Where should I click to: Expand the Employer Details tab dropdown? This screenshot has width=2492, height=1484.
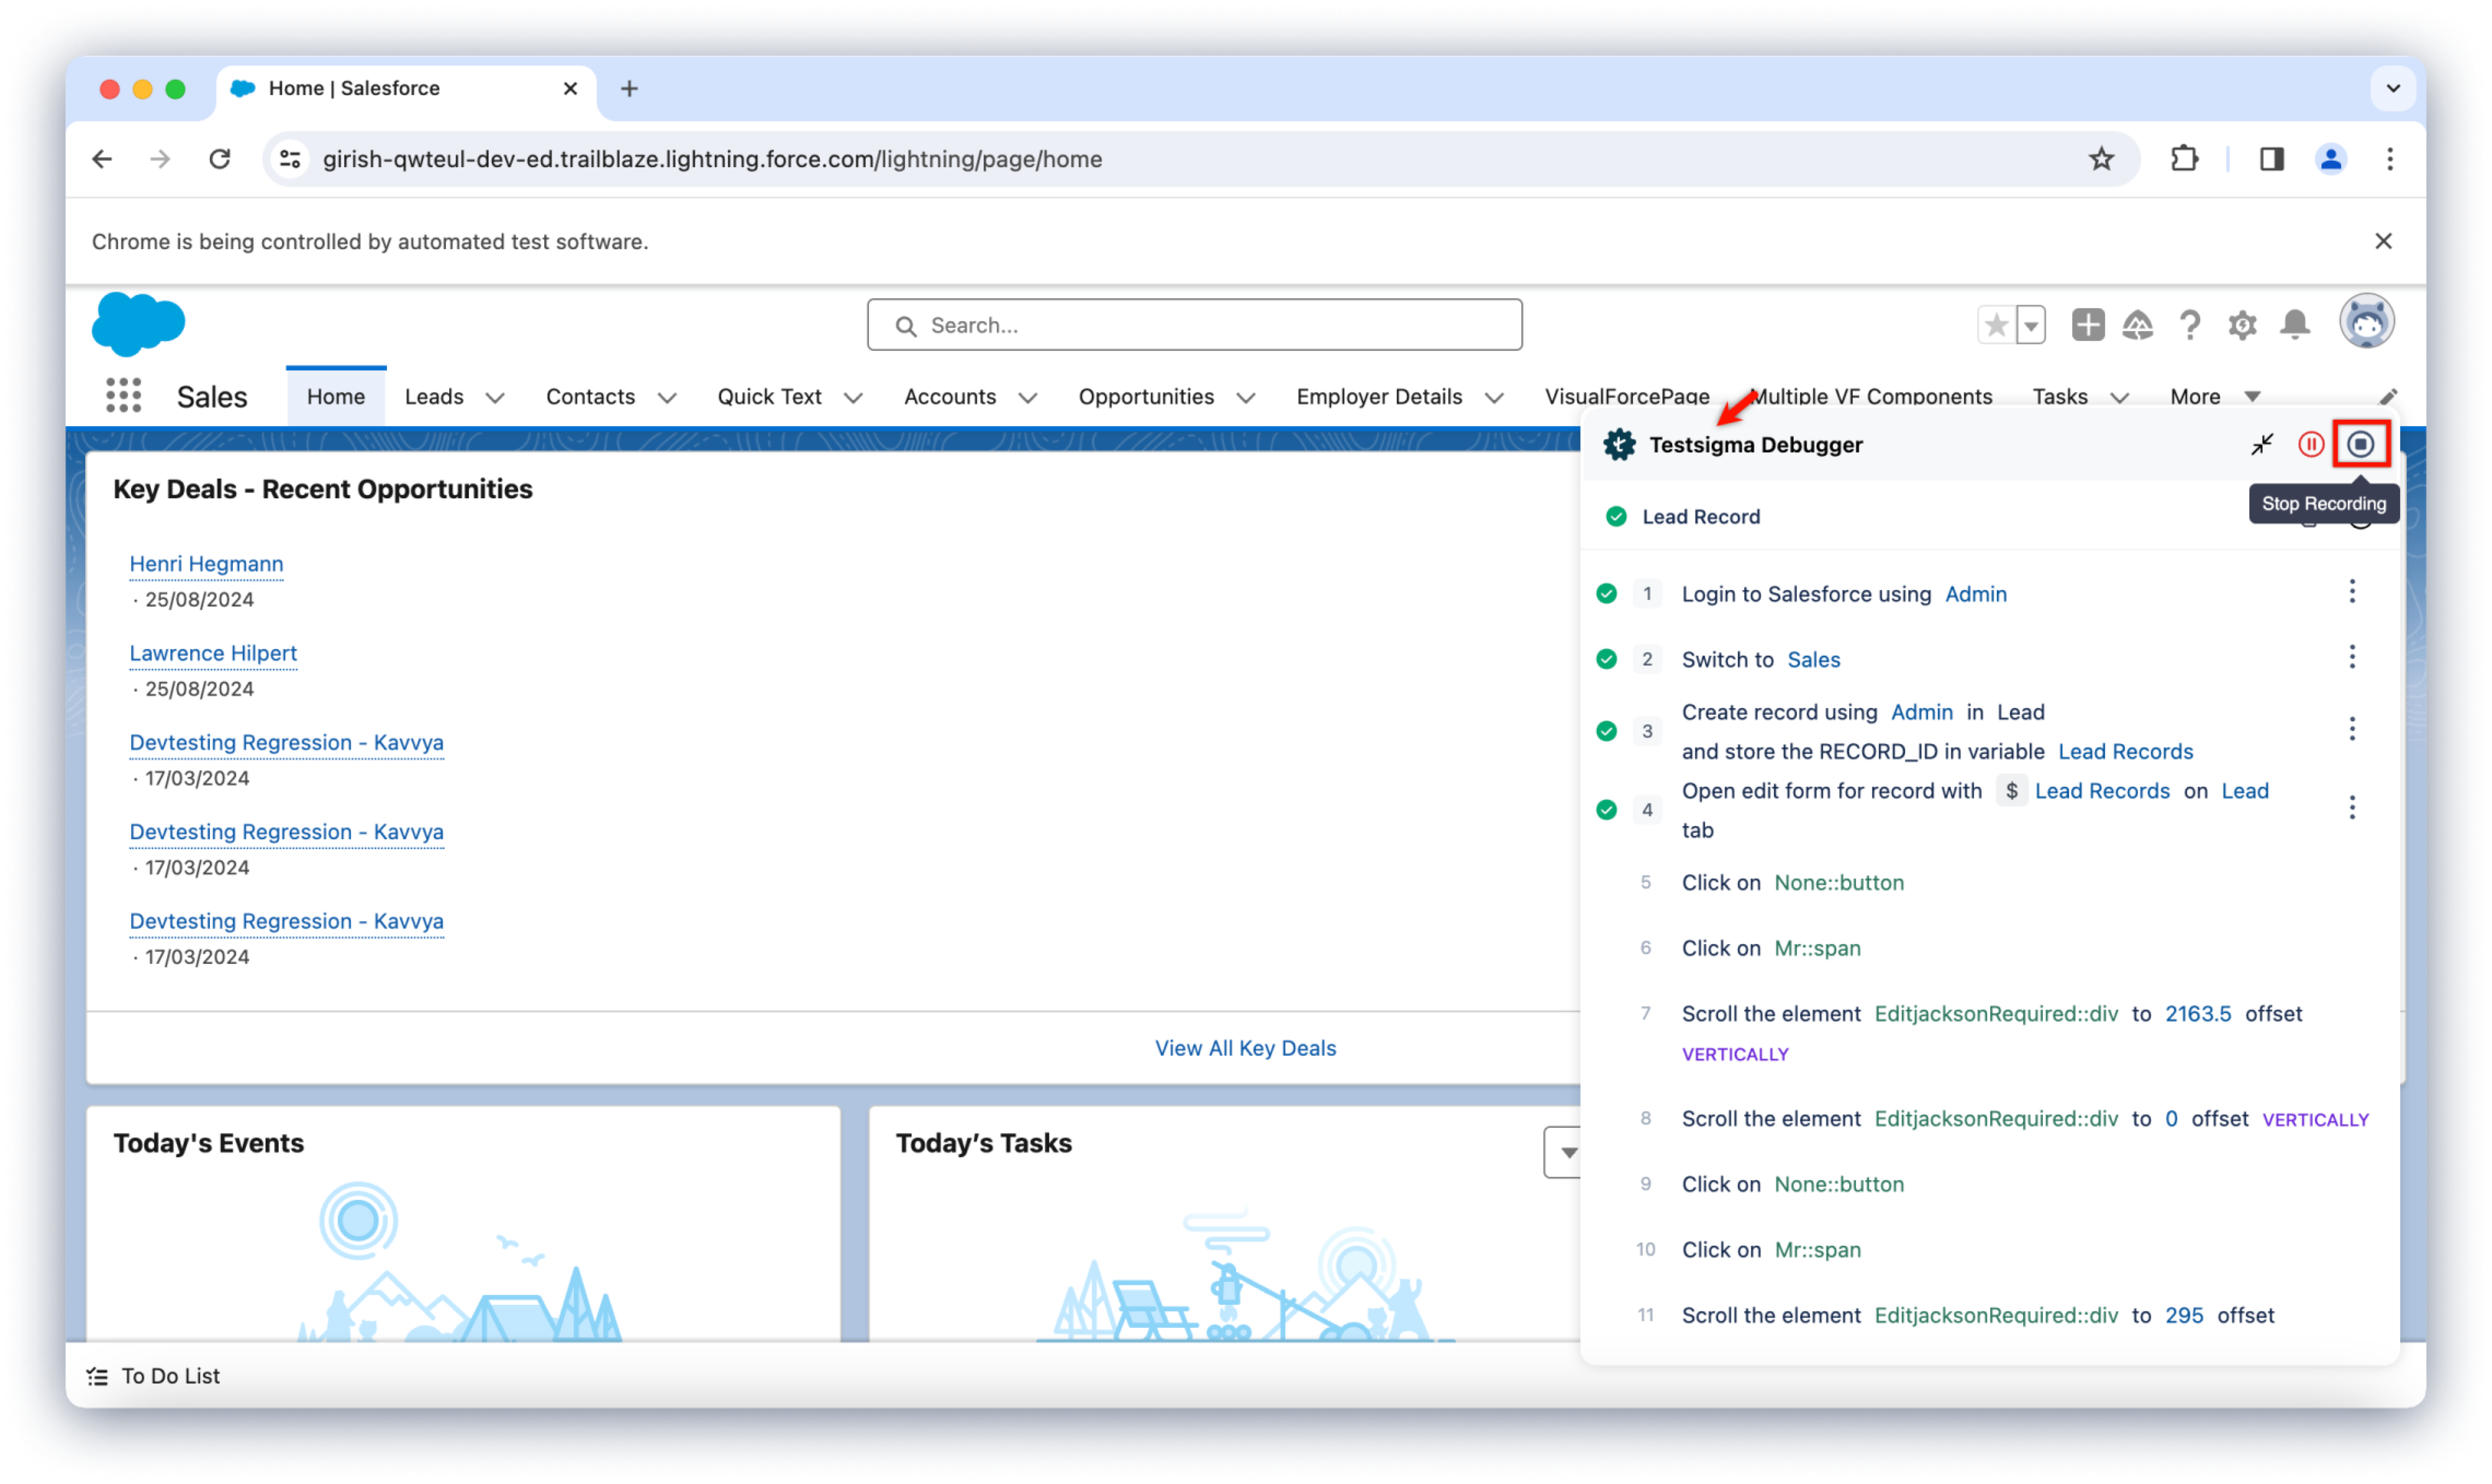pyautogui.click(x=1494, y=398)
